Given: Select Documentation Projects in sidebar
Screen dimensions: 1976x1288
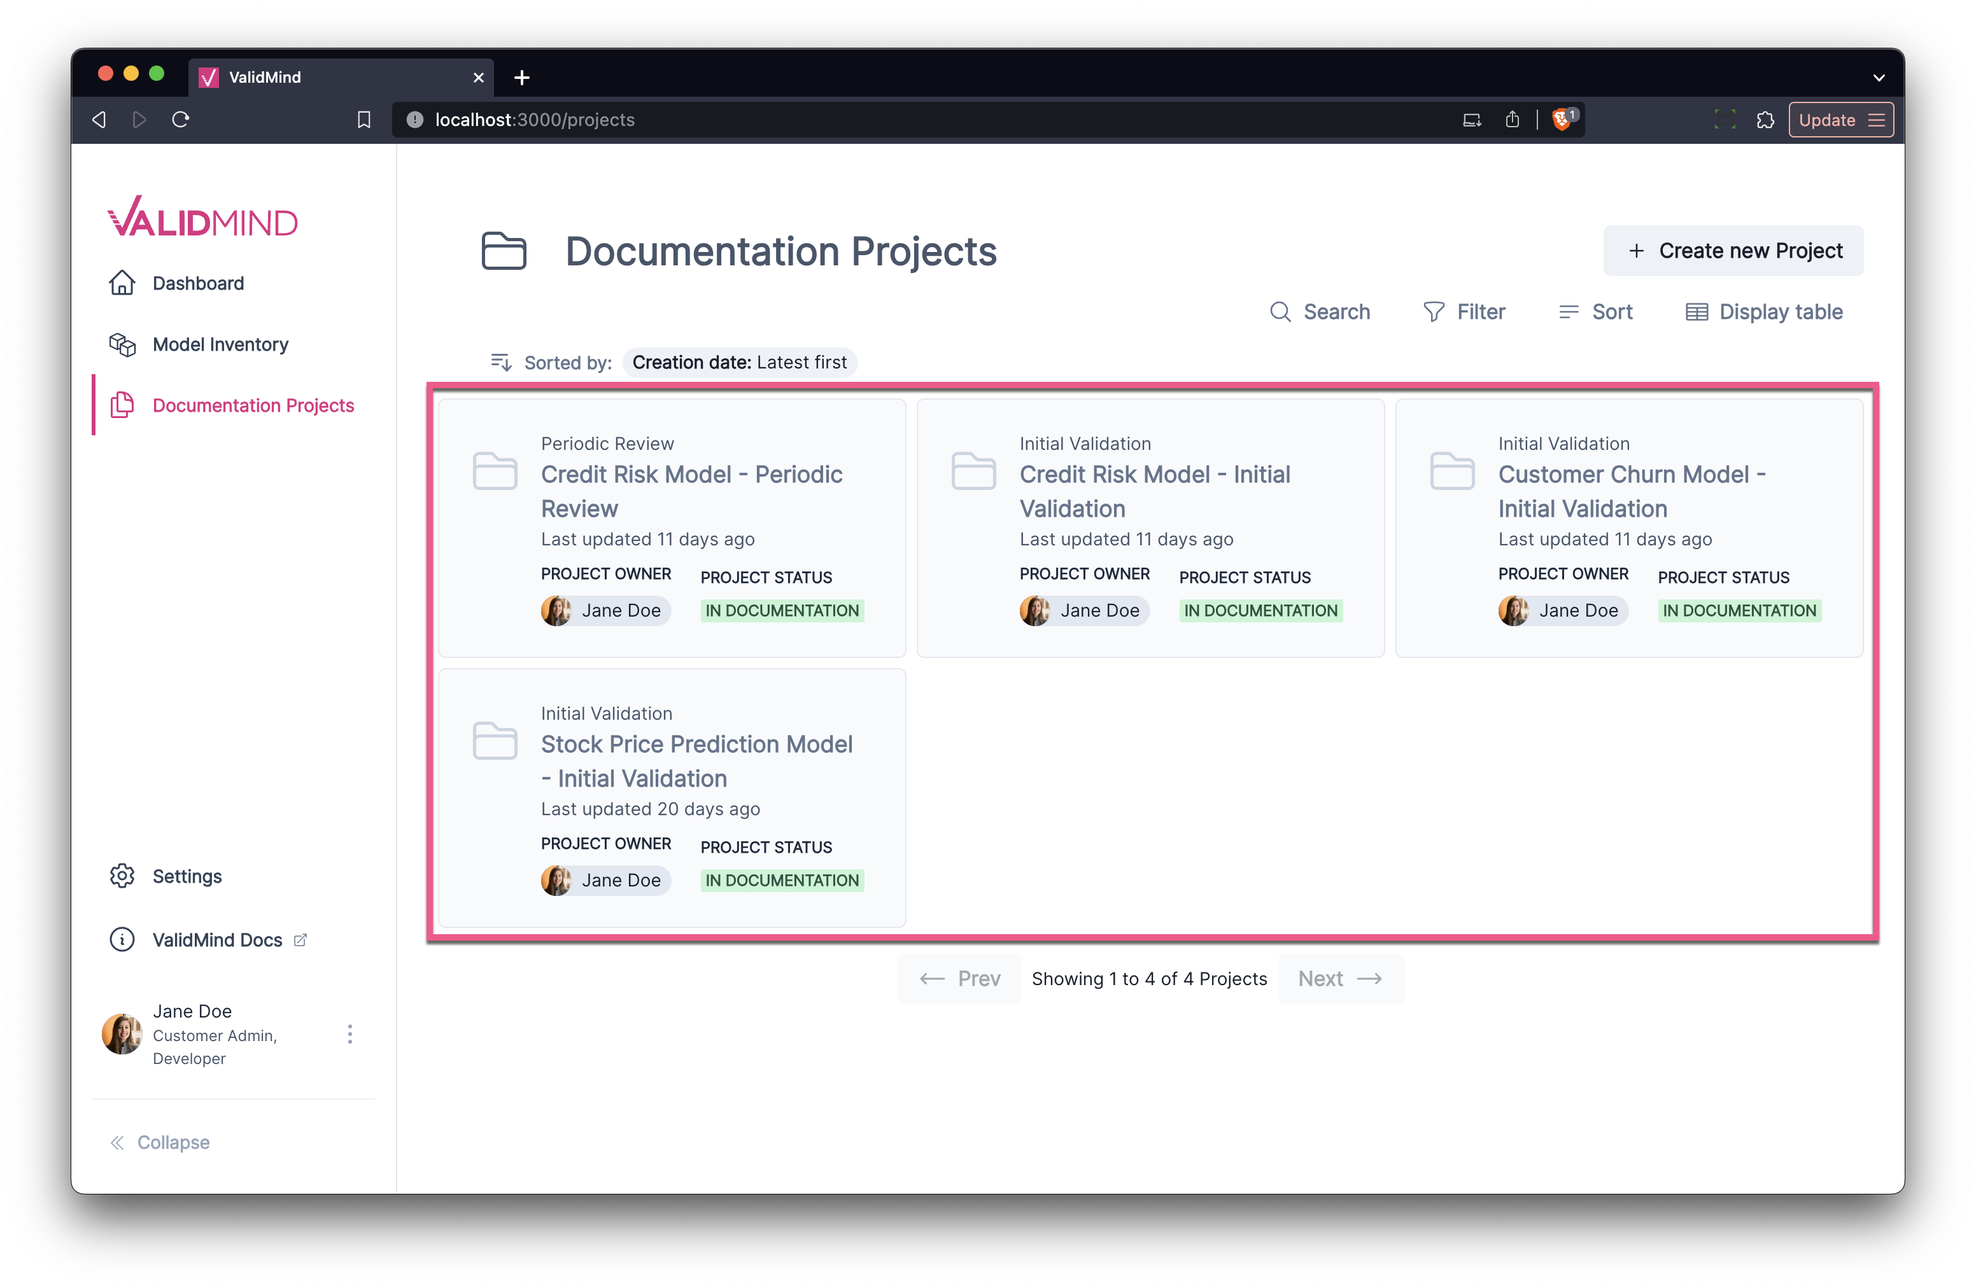Looking at the screenshot, I should tap(252, 405).
